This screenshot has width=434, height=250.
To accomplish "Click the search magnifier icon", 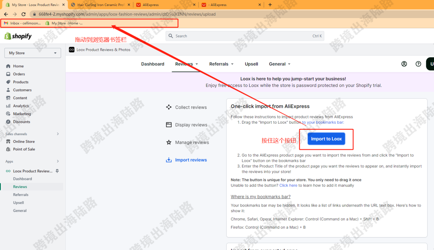I will (x=170, y=36).
